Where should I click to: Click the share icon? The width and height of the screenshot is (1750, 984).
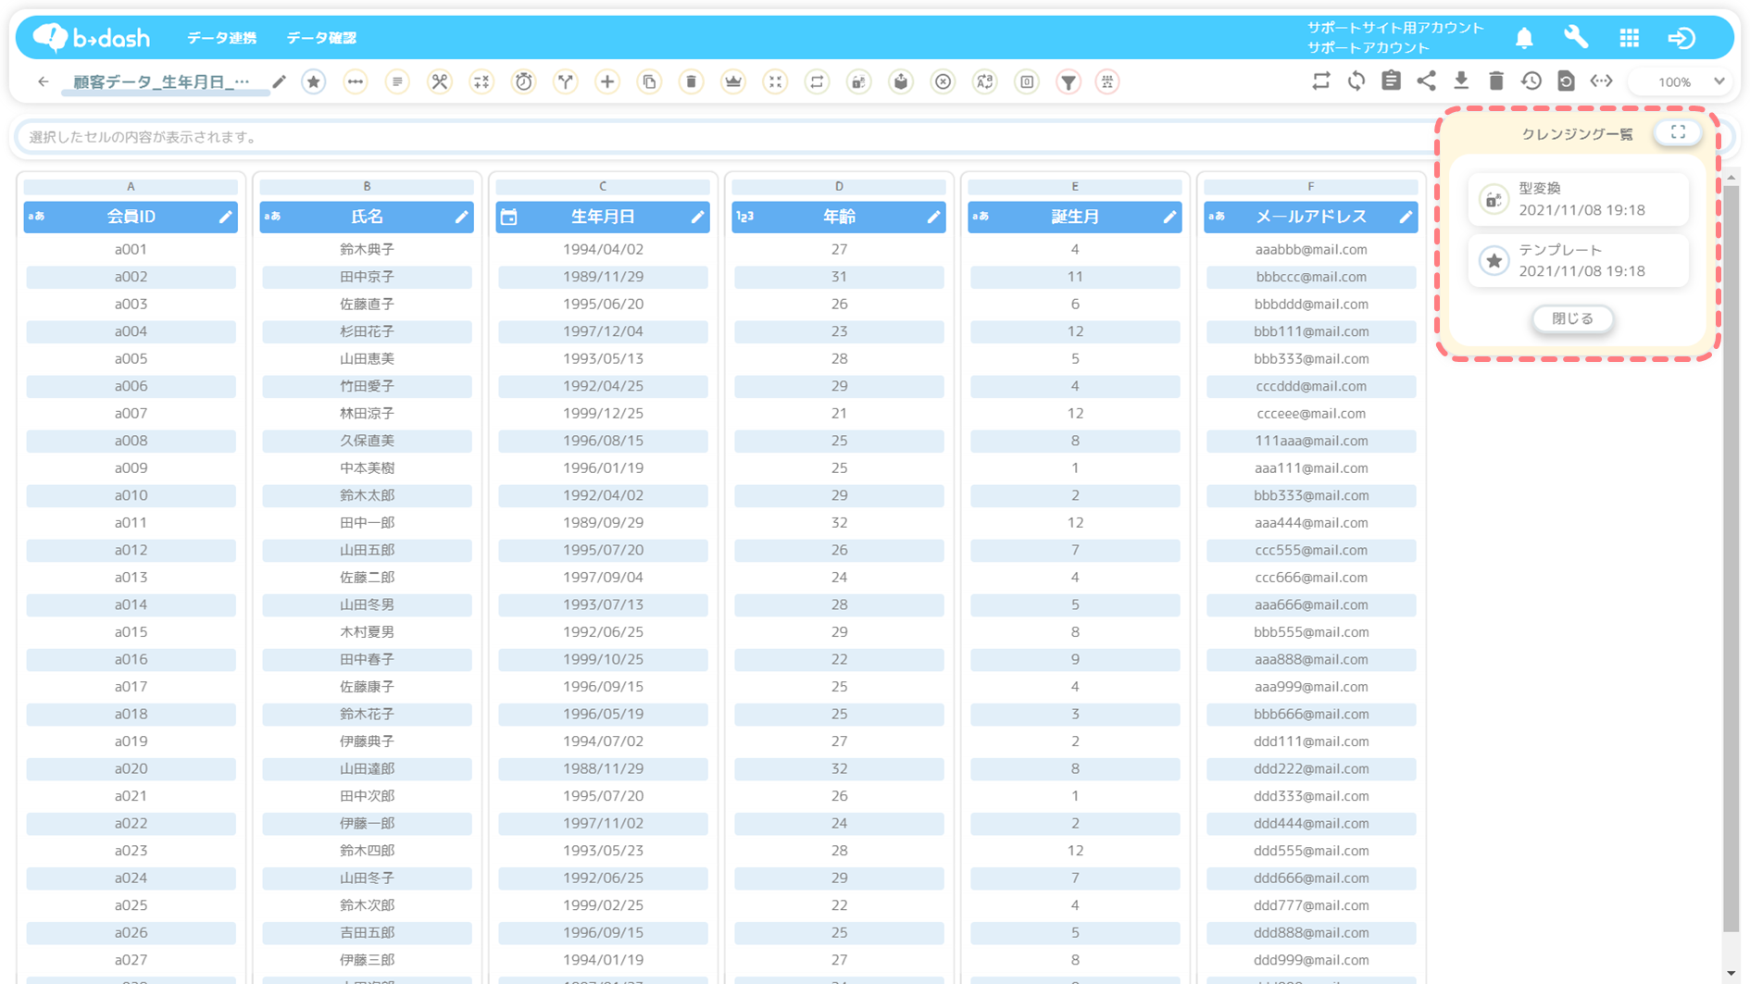[1426, 81]
